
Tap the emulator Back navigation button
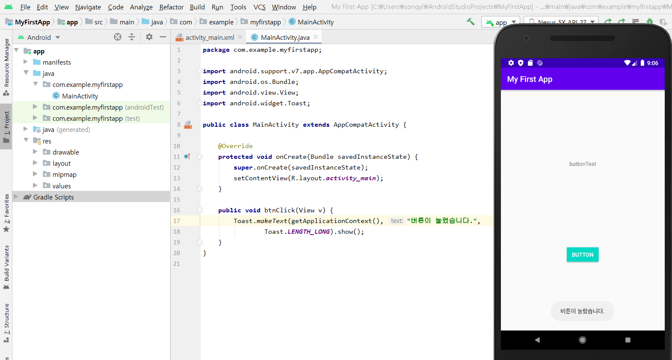point(537,340)
